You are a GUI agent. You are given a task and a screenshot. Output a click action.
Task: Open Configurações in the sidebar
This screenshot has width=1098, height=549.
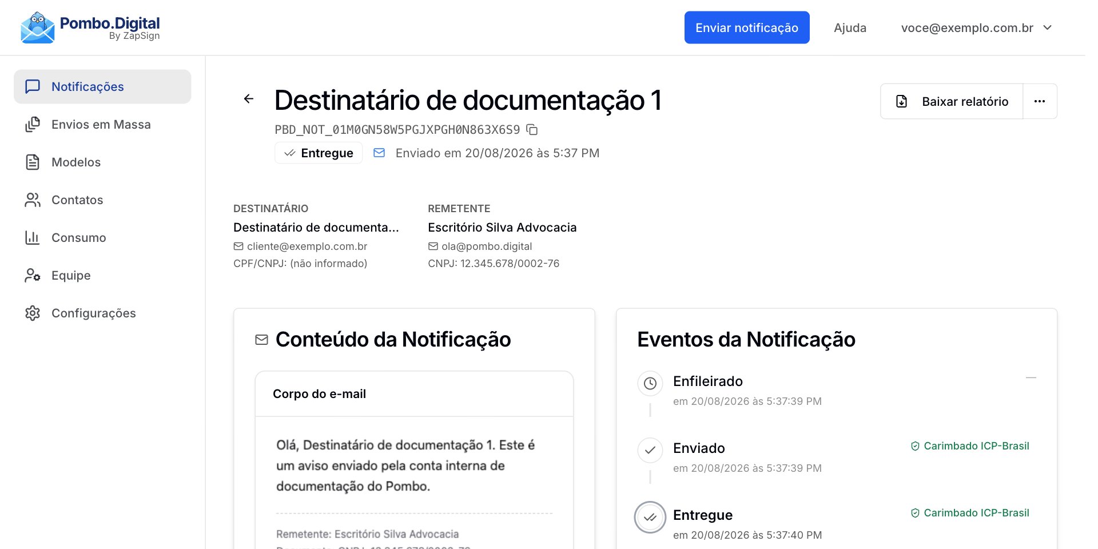[x=102, y=313]
